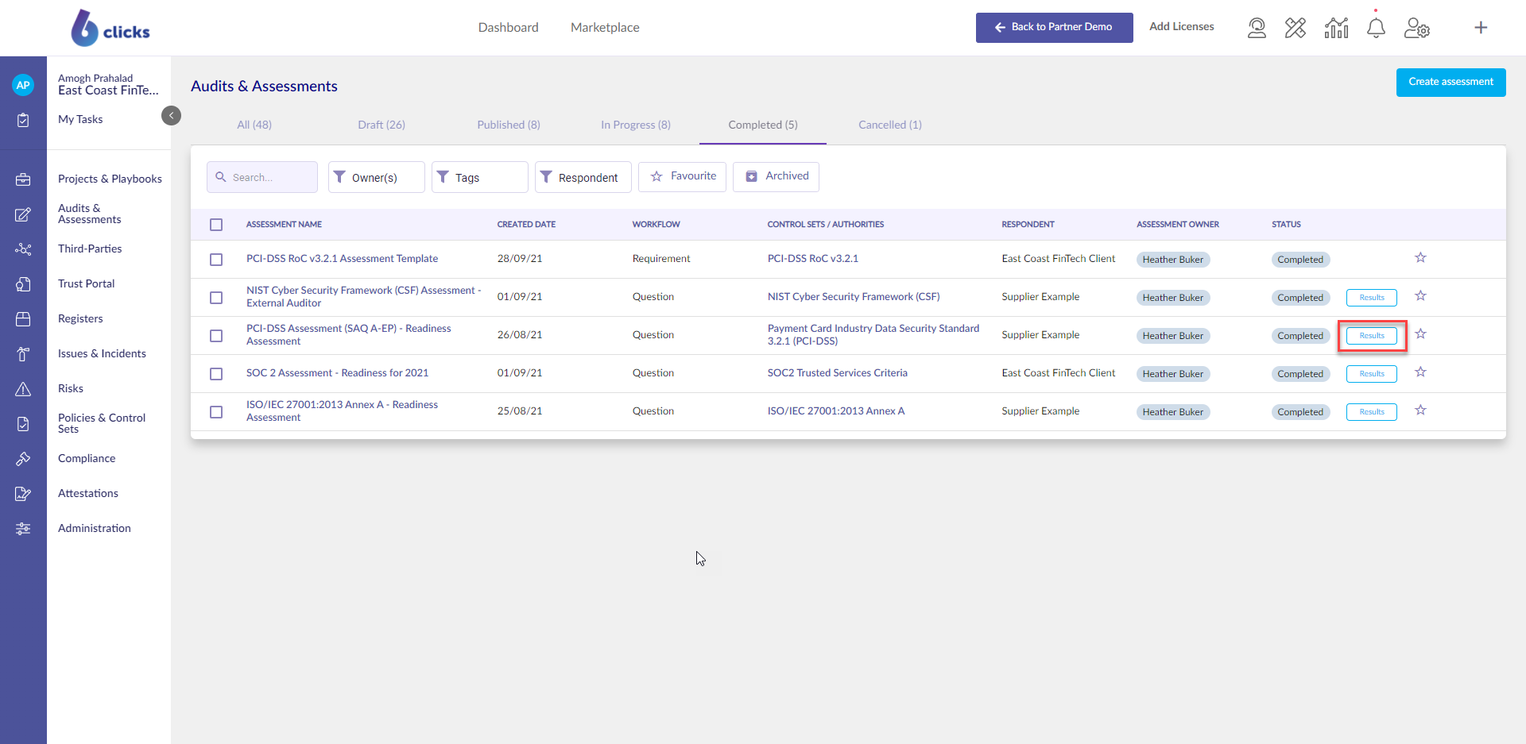Click Add Licenses link

pyautogui.click(x=1181, y=26)
